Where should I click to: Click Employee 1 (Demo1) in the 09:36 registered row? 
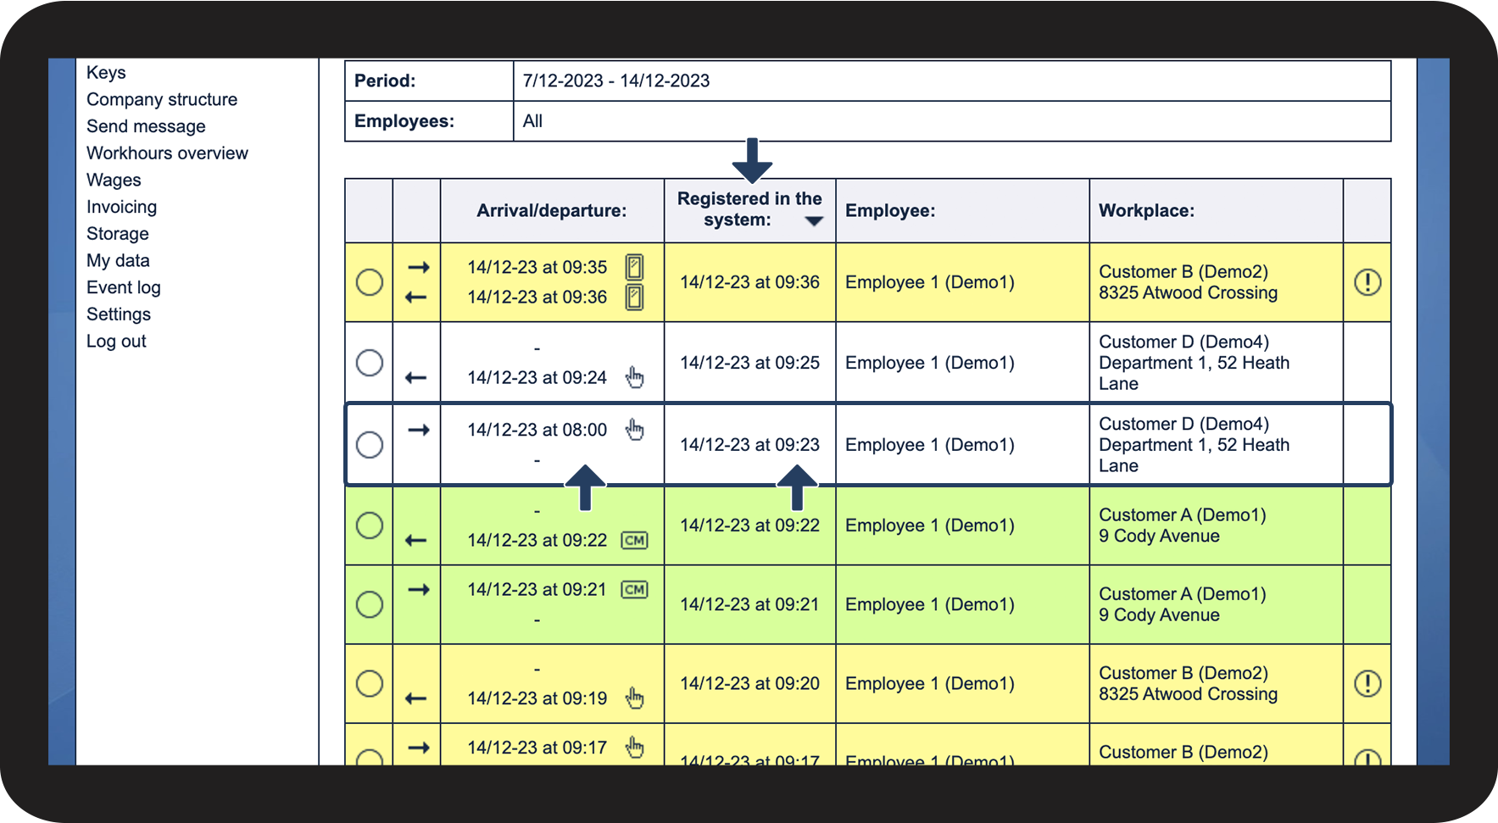click(930, 282)
